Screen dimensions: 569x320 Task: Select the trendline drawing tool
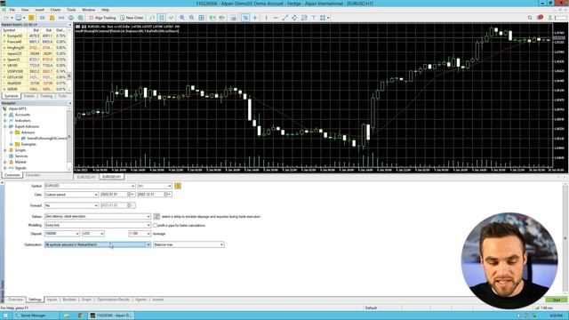(x=285, y=18)
